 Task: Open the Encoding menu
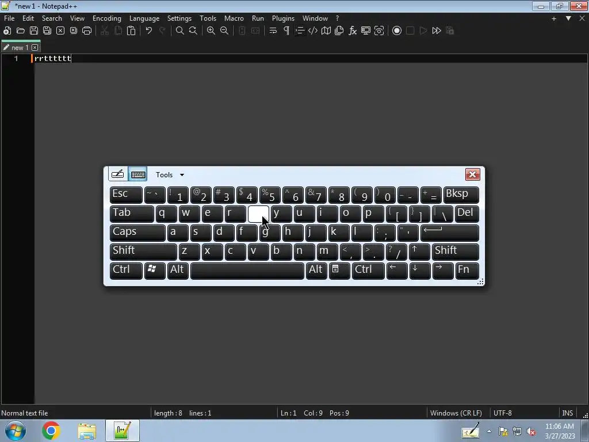click(x=107, y=18)
